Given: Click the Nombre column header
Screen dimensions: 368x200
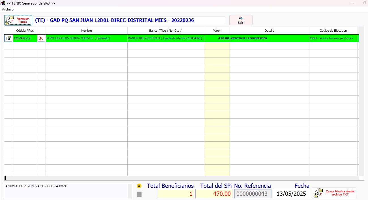Looking at the screenshot, I should pyautogui.click(x=86, y=31).
